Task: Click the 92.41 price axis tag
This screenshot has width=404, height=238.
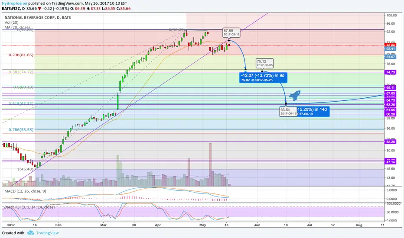Action: 391,48
